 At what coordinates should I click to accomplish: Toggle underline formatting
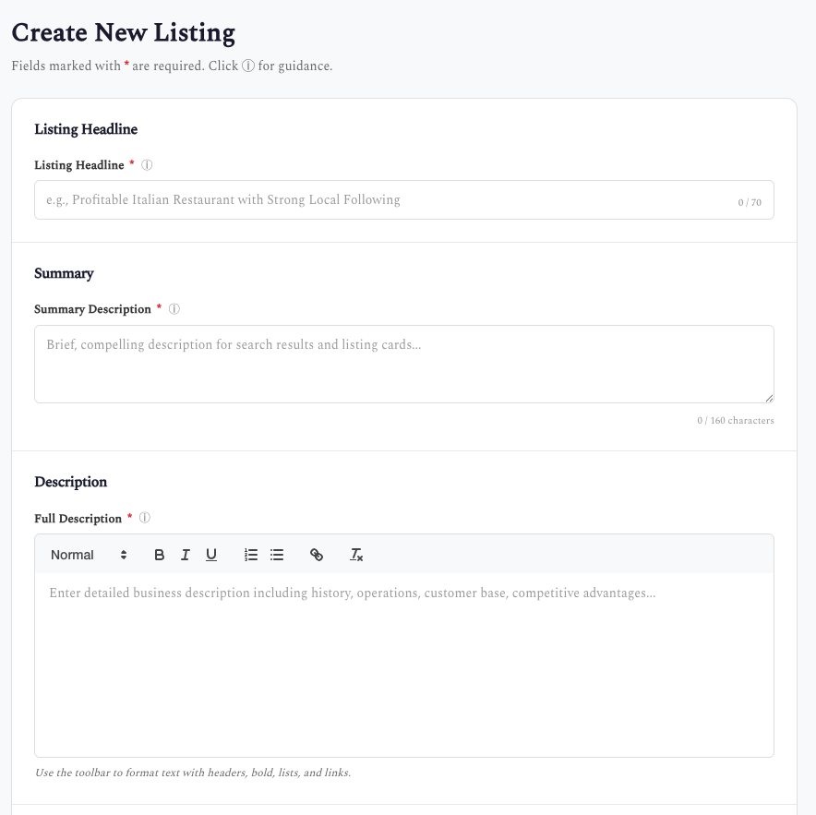click(x=210, y=555)
